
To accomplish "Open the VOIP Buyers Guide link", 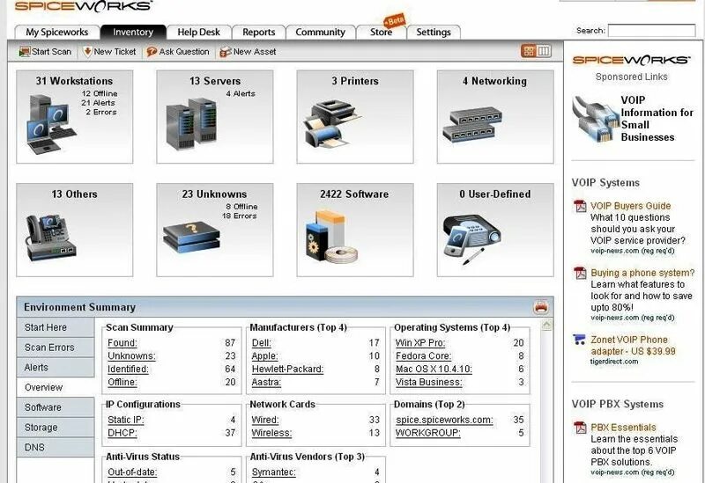I will point(630,206).
